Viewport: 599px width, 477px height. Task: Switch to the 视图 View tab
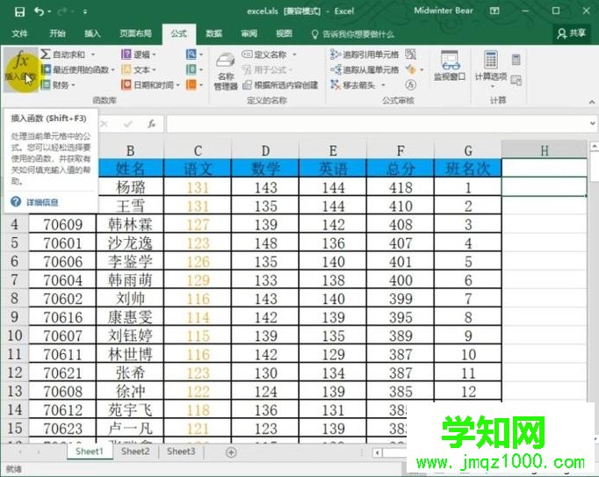click(x=284, y=33)
